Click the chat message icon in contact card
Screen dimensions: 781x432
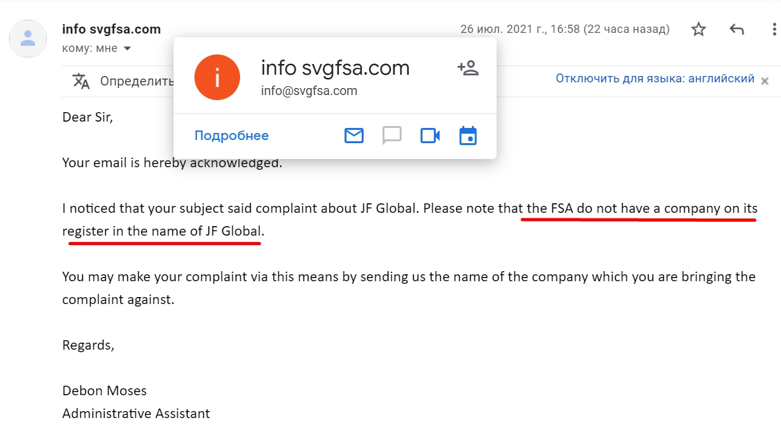pos(392,136)
